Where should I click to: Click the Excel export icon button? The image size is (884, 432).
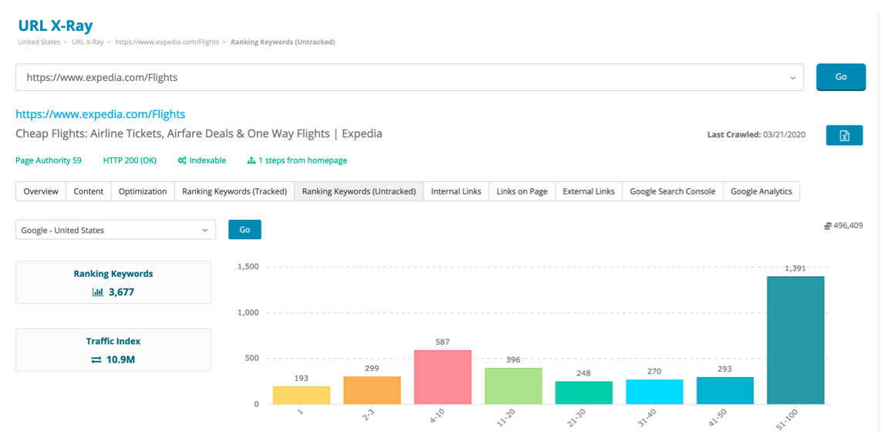844,135
